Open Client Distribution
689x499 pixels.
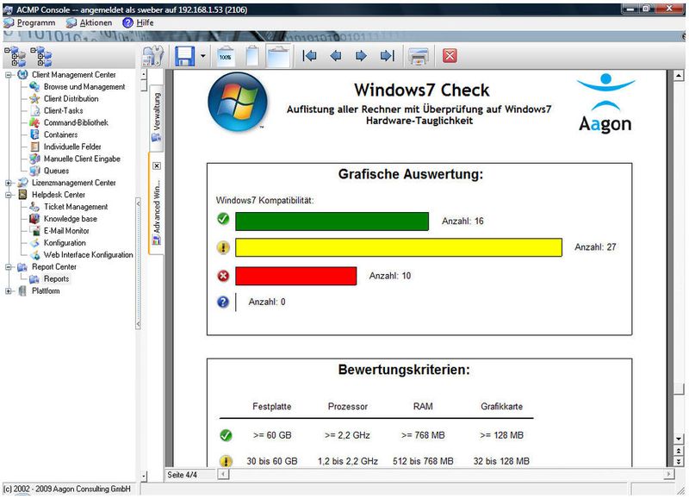pos(71,99)
